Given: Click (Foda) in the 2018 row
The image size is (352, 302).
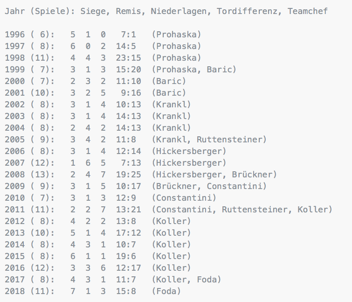Looking at the screenshot, I should (166, 292).
